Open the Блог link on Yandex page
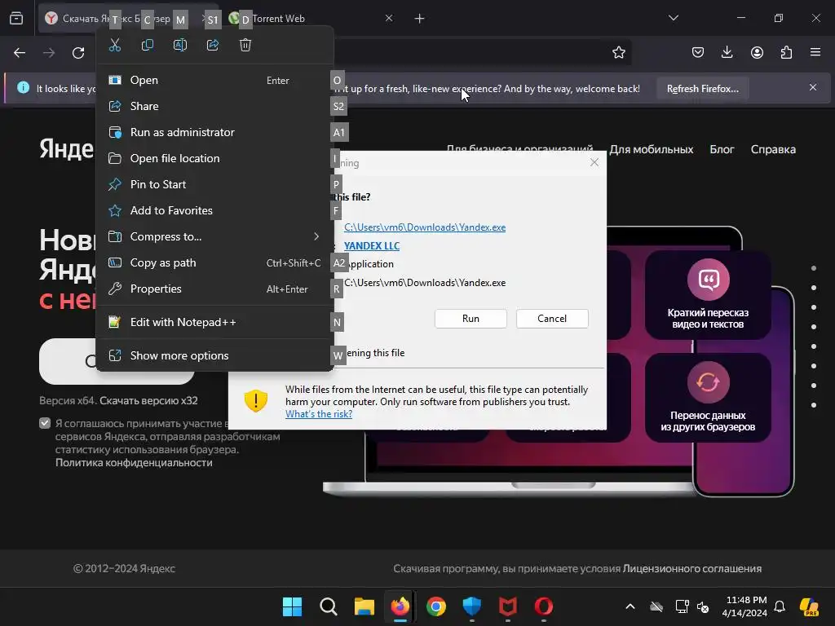 pyautogui.click(x=722, y=150)
